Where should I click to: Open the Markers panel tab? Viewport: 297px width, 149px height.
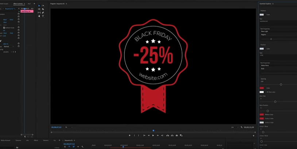[x=46, y=140]
